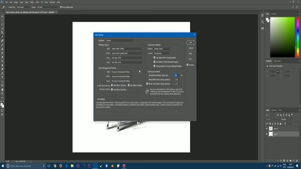The height and width of the screenshot is (169, 301).
Task: Switch to the Swatches tab
Action: (x=274, y=14)
